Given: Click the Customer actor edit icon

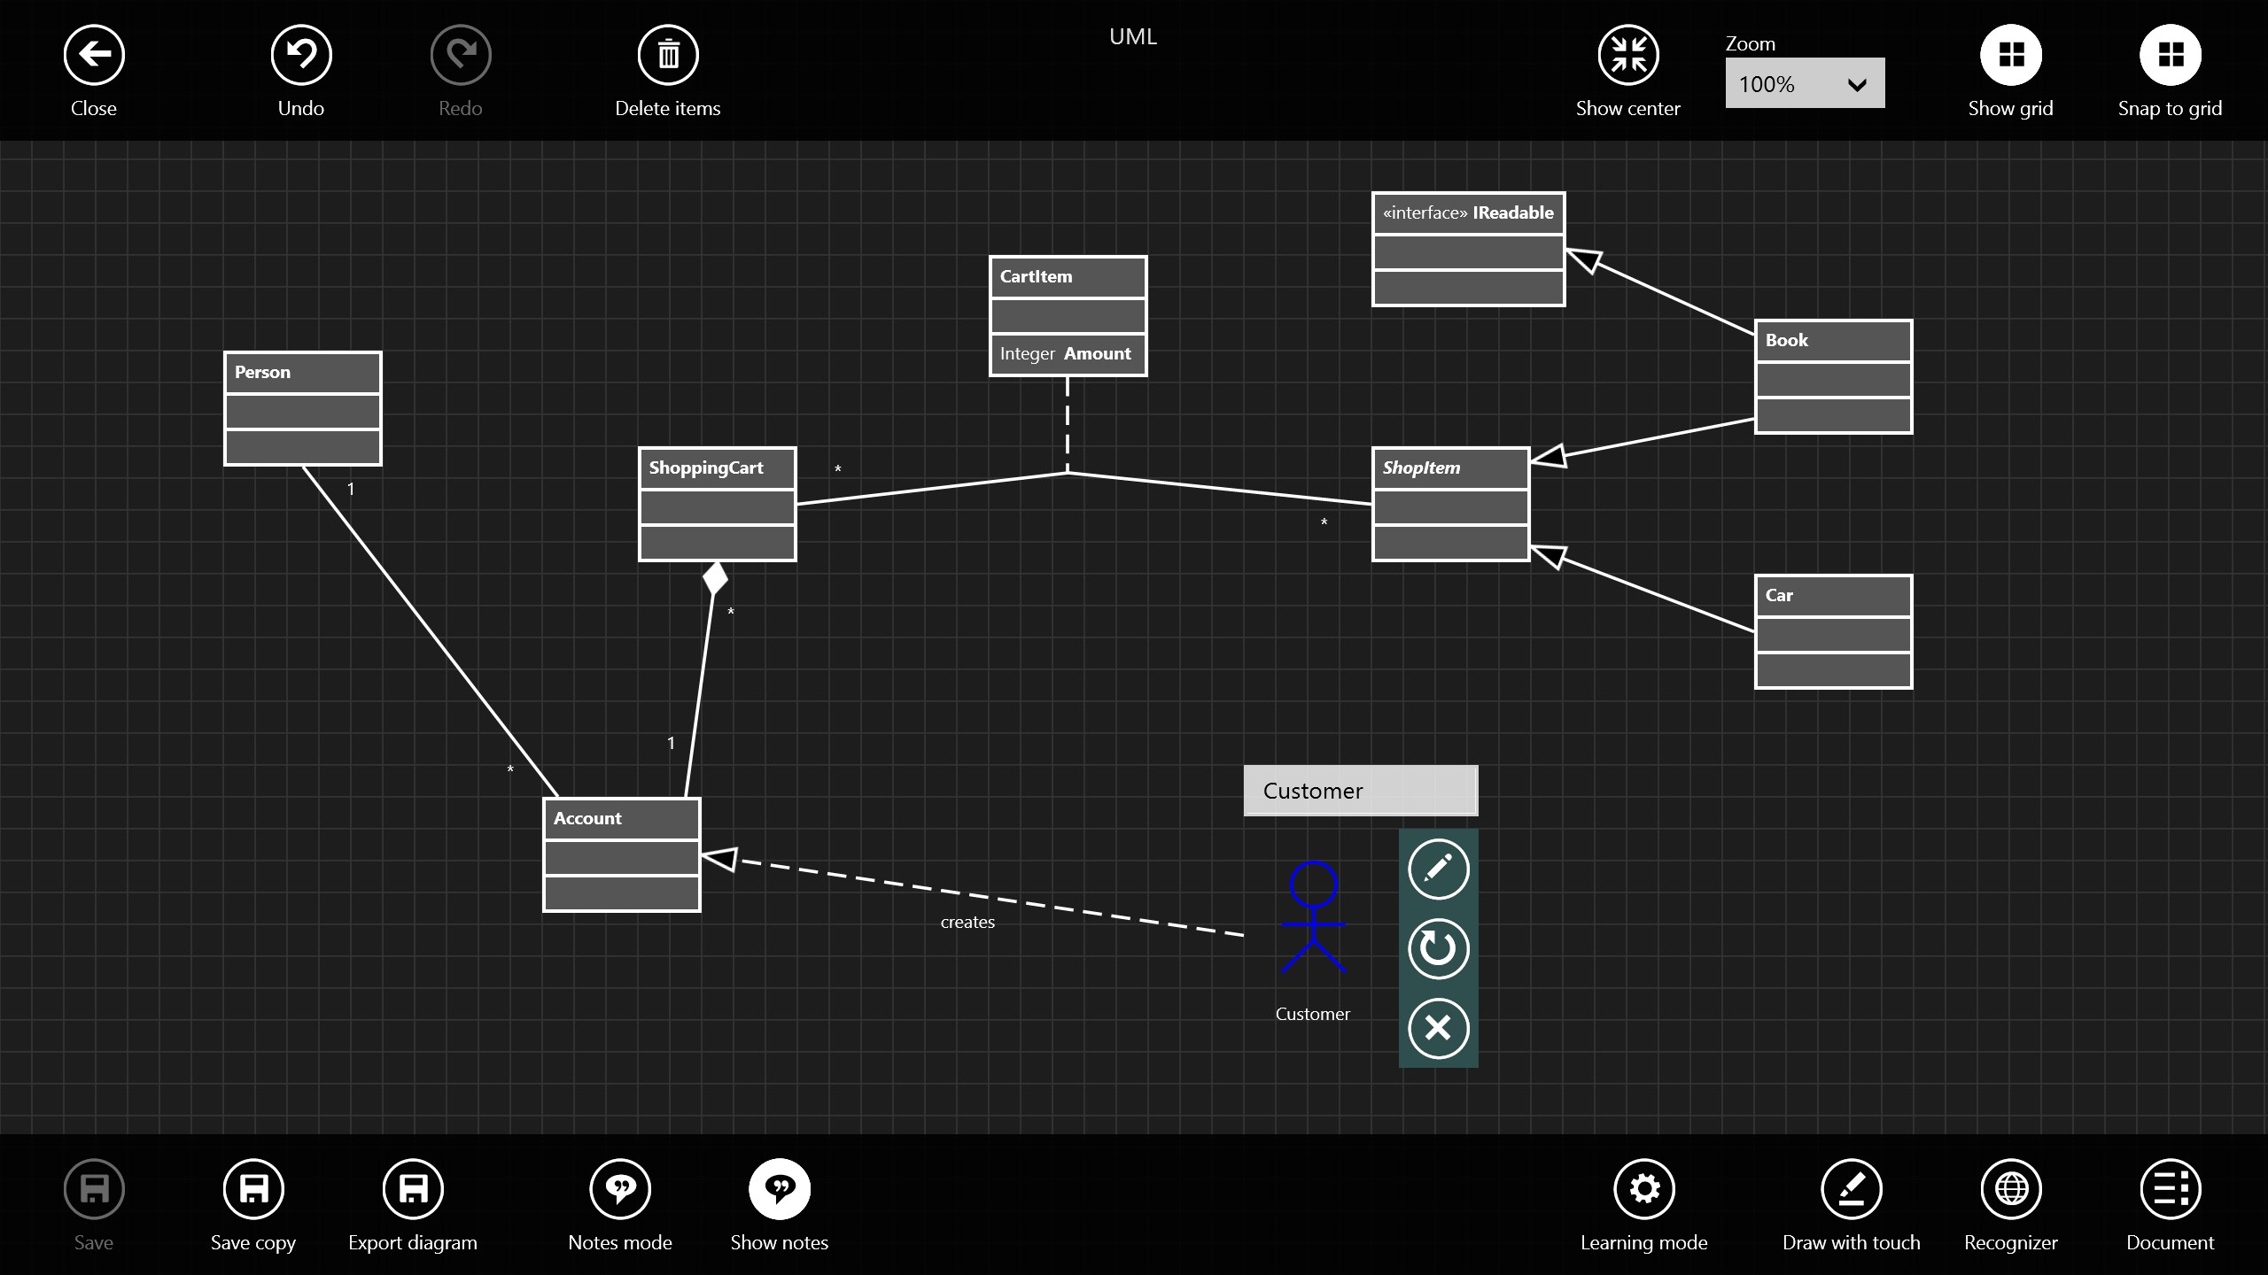Looking at the screenshot, I should point(1436,870).
